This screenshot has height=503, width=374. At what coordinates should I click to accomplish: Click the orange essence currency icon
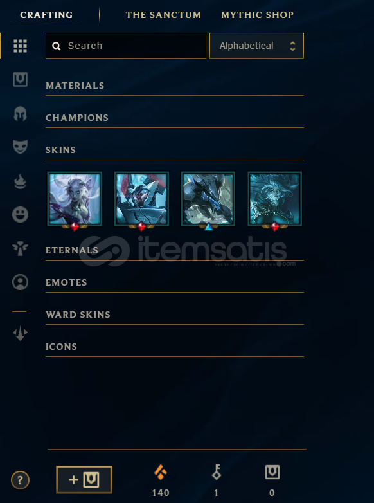click(161, 472)
